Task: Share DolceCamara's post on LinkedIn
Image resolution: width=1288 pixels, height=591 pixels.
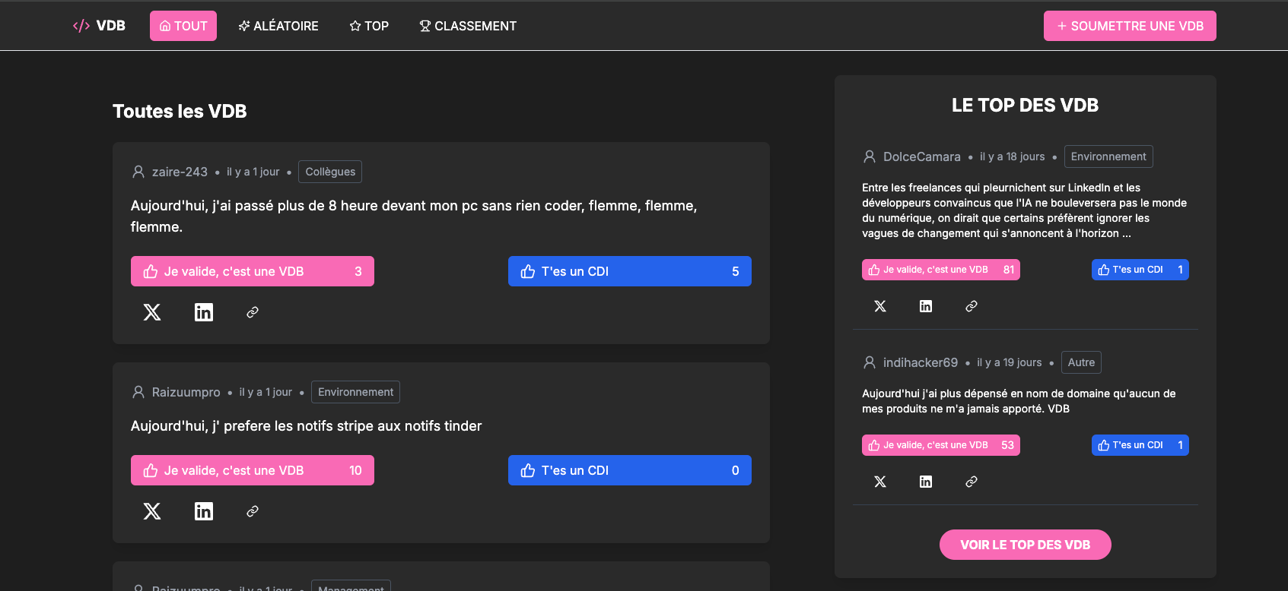Action: pos(926,306)
